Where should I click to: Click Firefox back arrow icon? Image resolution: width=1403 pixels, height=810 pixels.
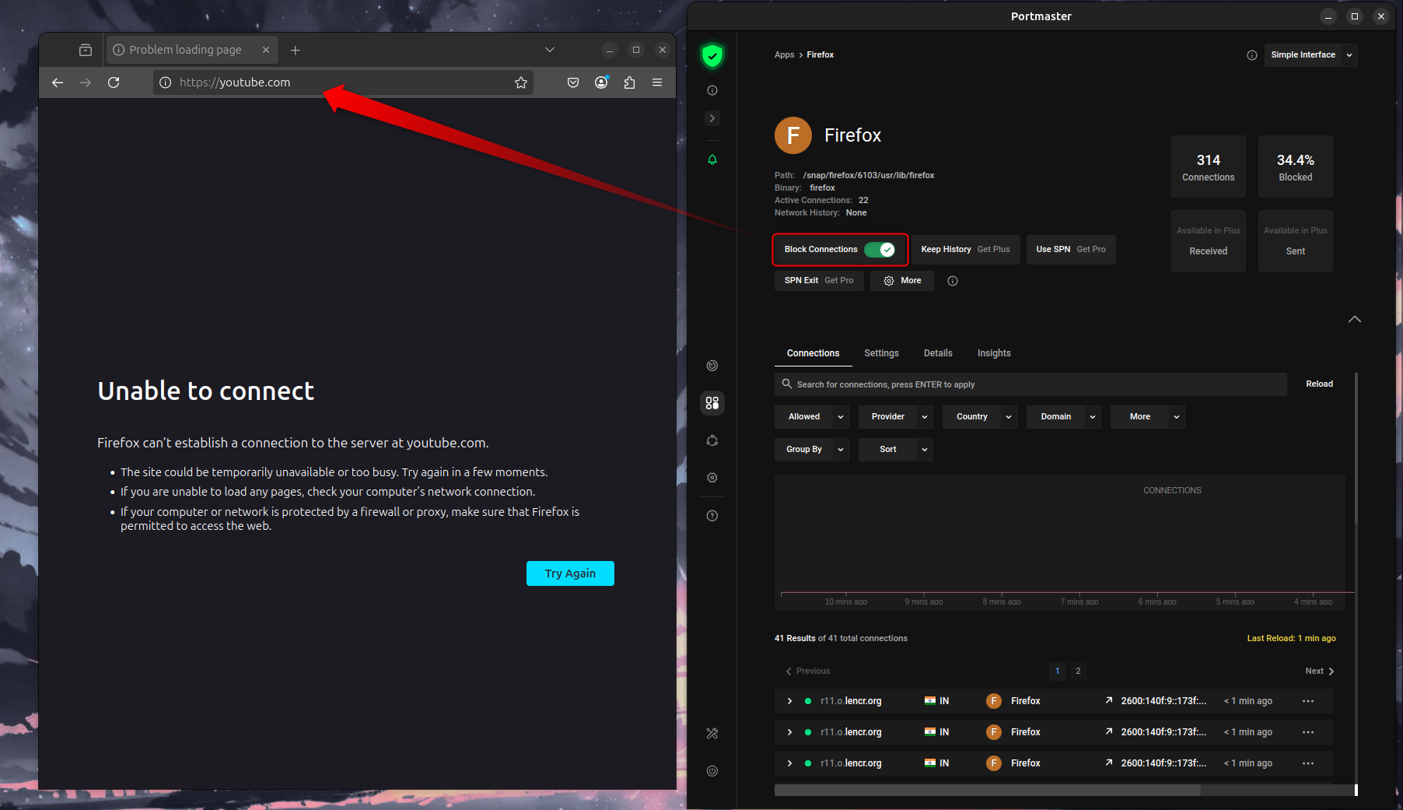[58, 82]
